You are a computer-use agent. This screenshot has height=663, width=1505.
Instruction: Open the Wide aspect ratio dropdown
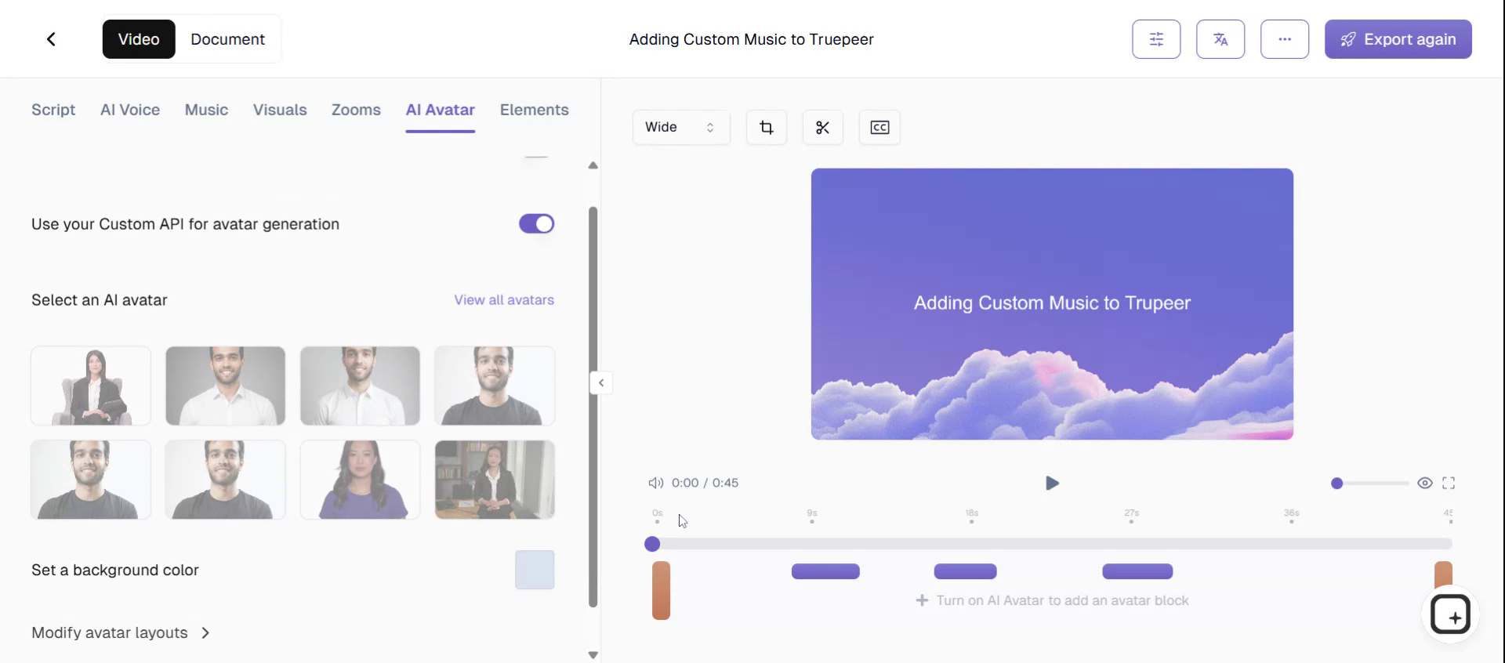click(x=680, y=127)
